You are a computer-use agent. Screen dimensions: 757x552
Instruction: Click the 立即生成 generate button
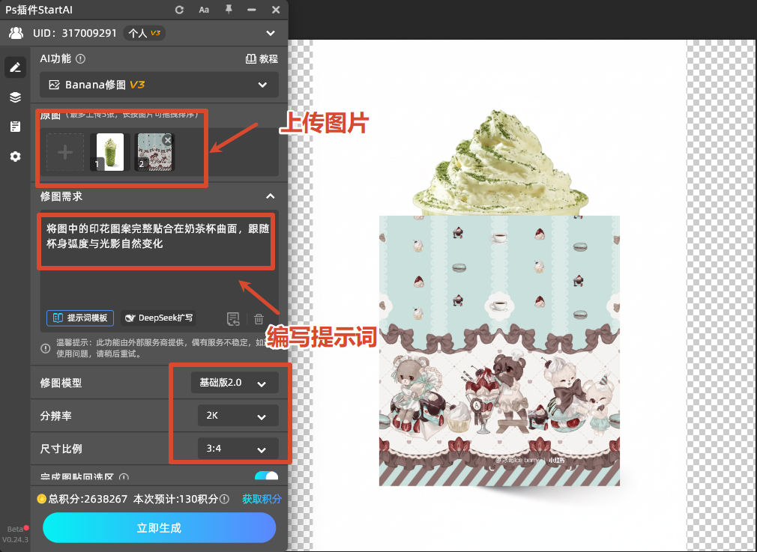160,527
